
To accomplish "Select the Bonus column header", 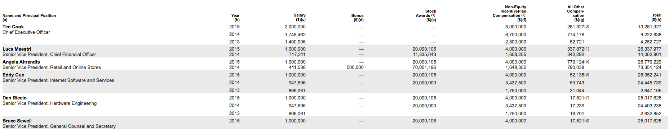I will 358,18.
